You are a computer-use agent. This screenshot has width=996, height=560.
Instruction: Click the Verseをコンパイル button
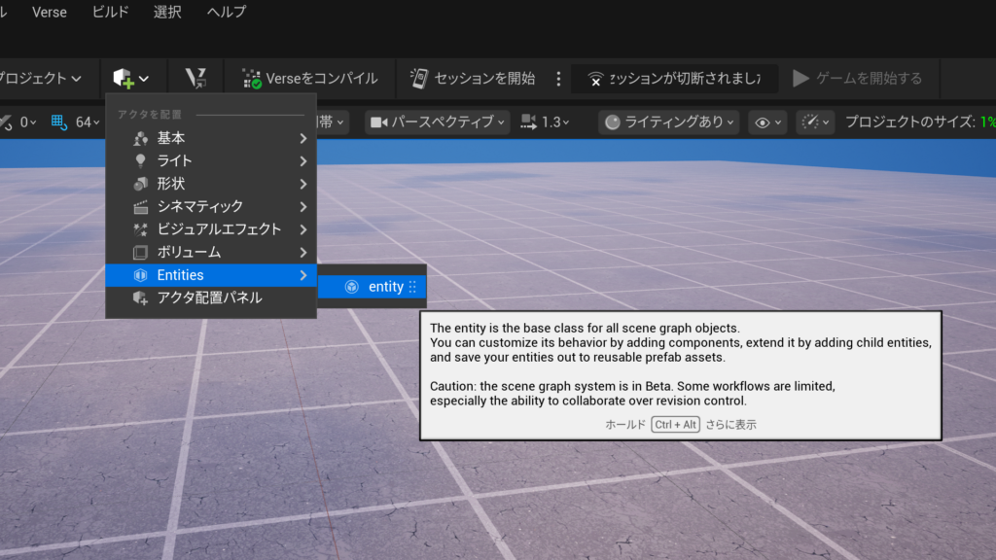tap(309, 78)
